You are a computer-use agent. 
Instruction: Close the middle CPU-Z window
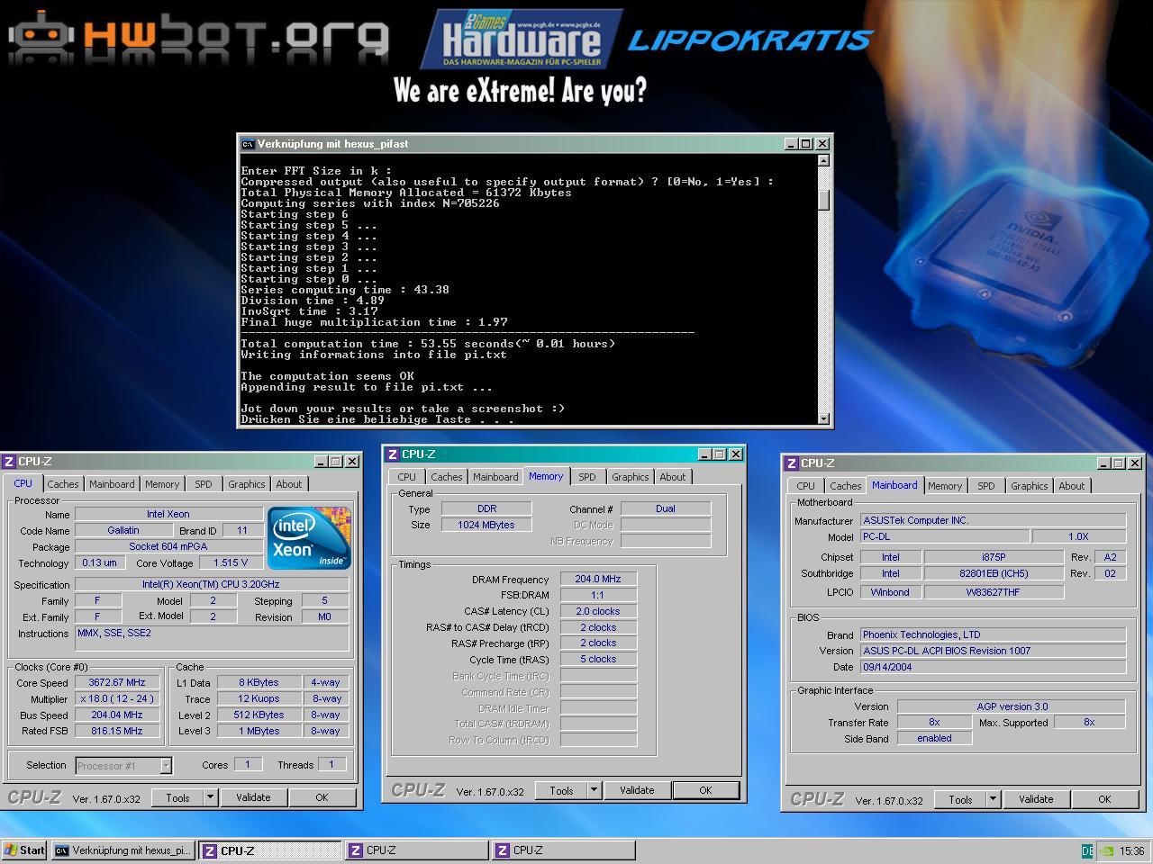736,454
